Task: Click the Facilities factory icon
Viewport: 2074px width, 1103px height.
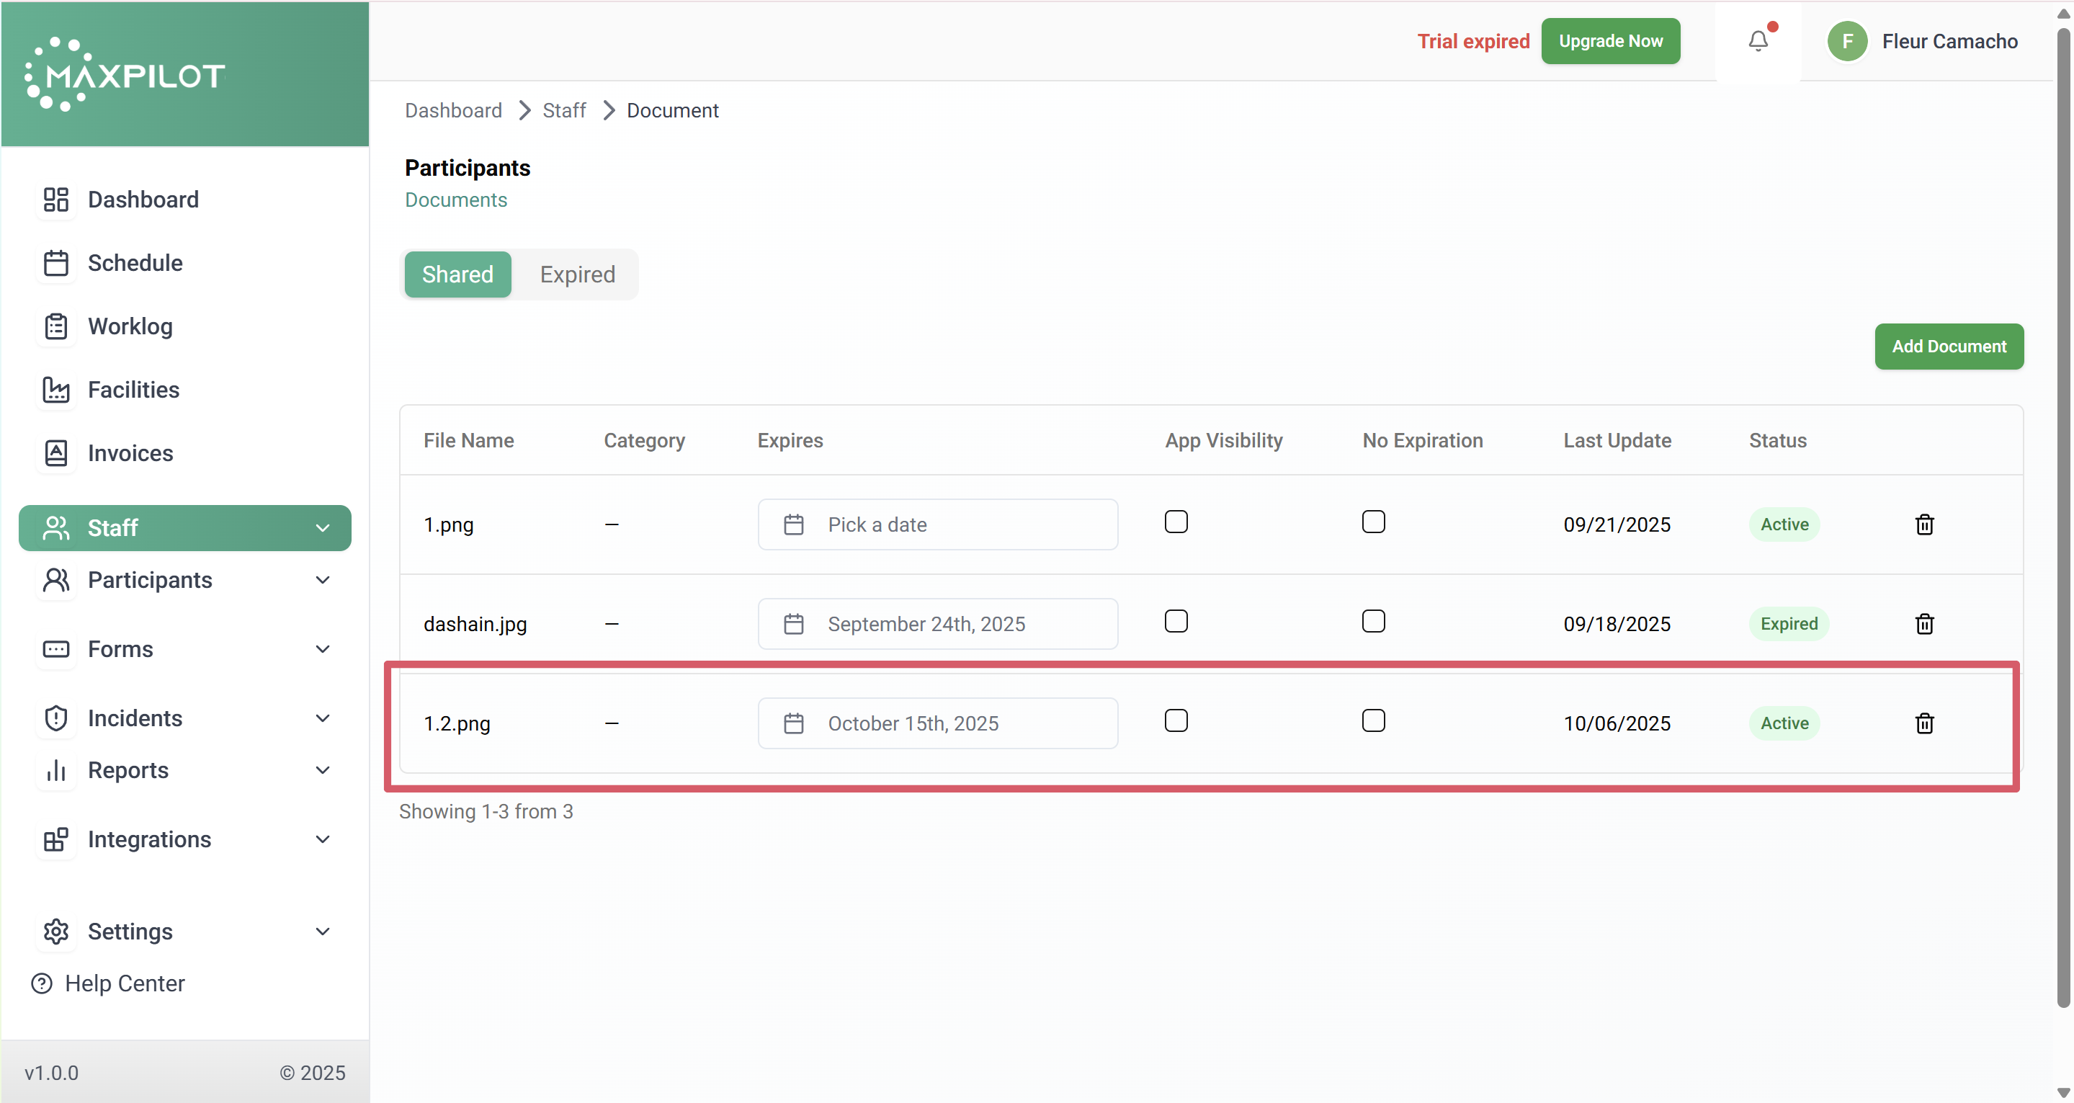Action: point(55,390)
